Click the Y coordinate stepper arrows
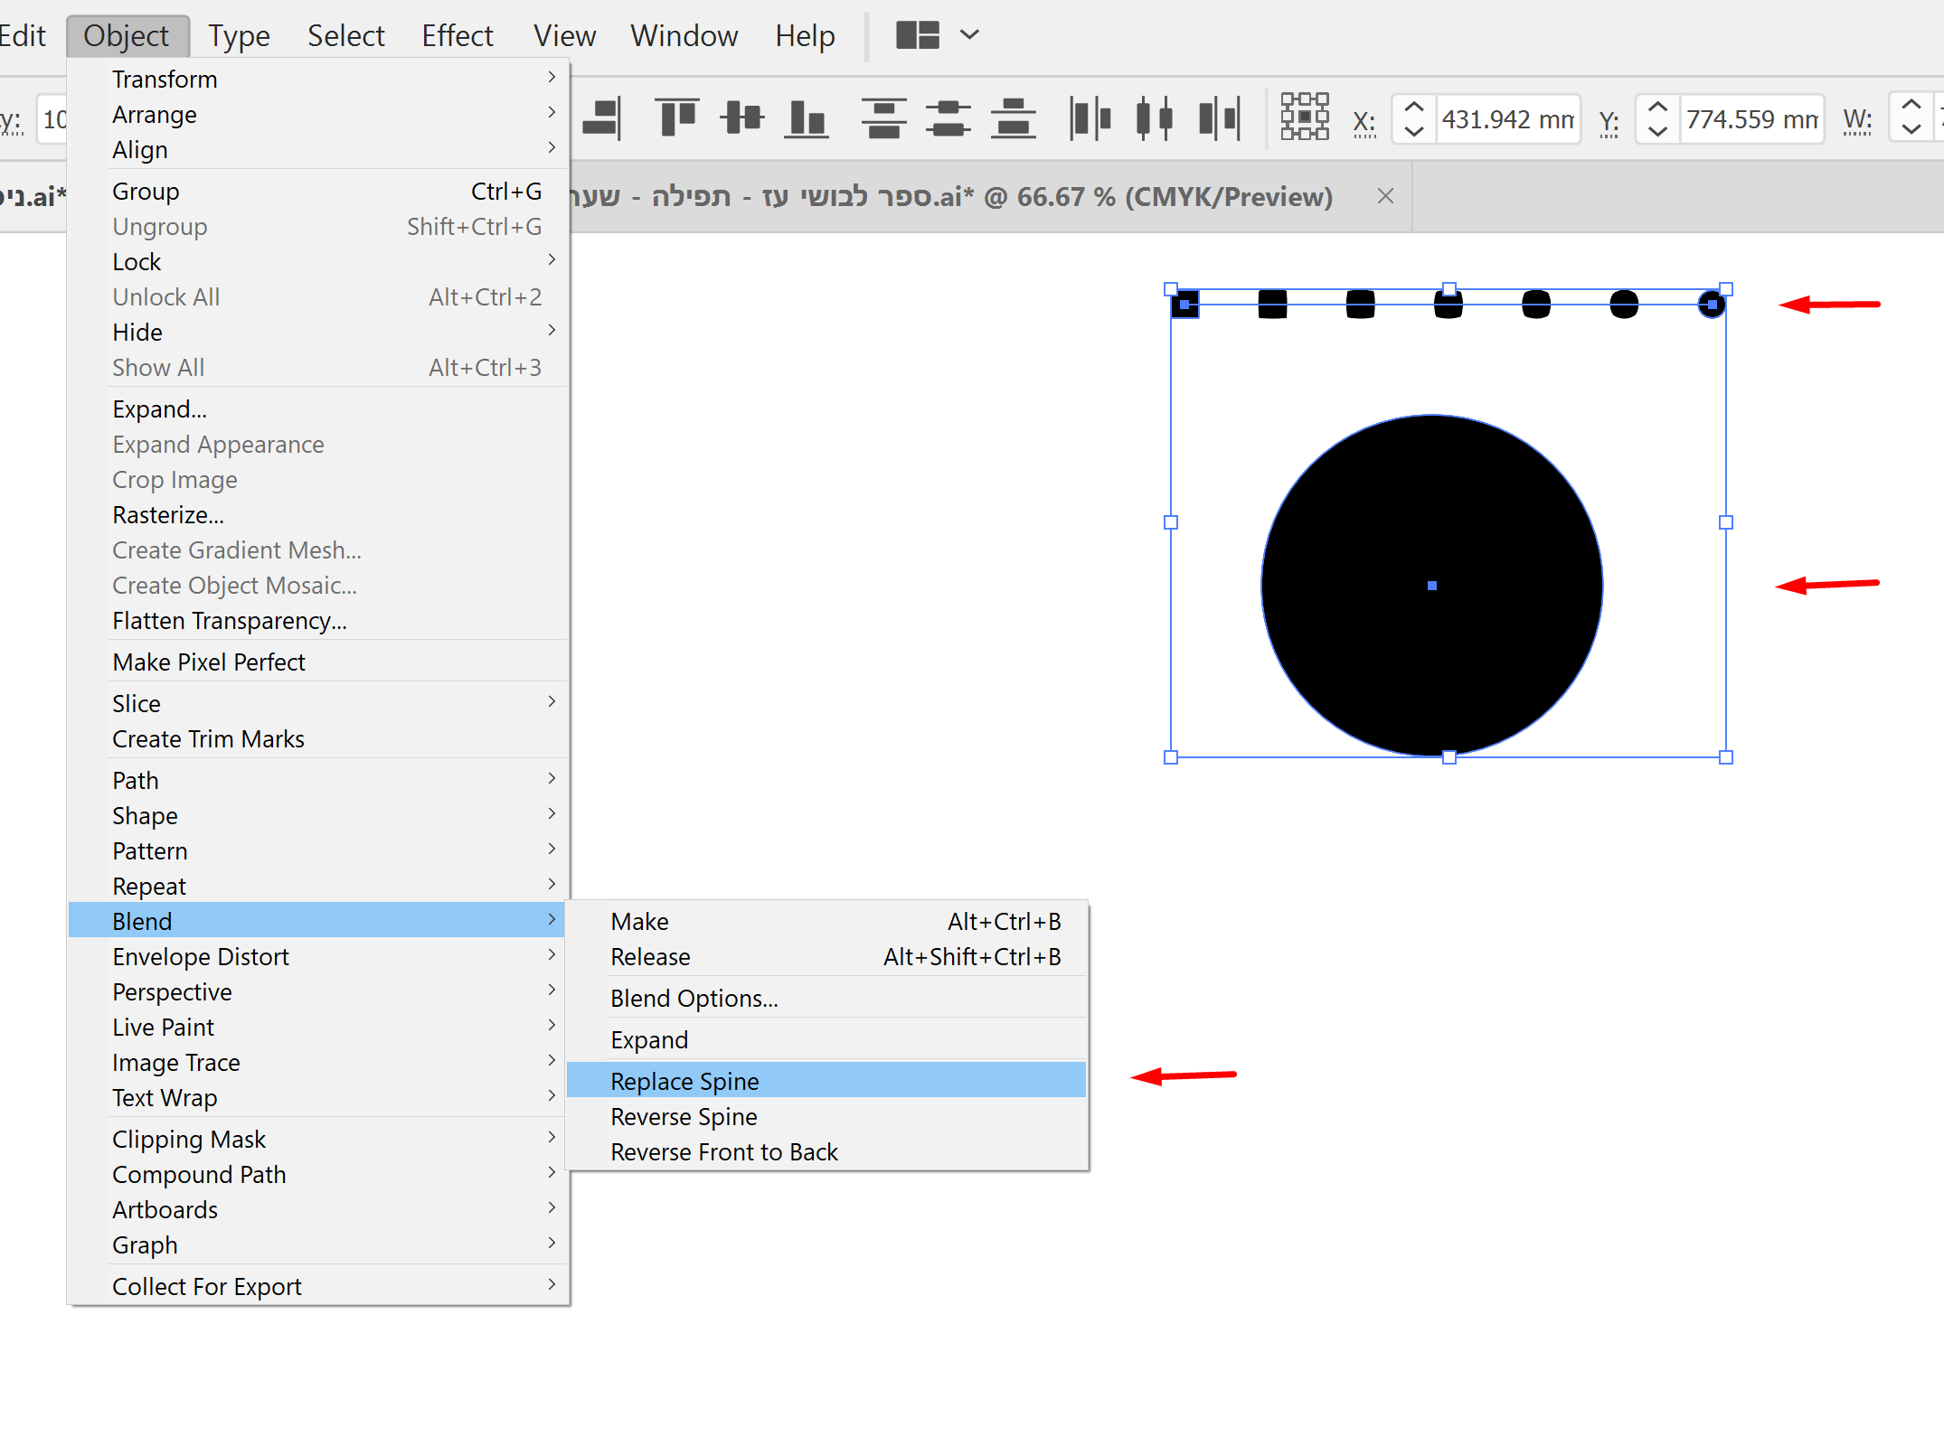Viewport: 1944px width, 1446px height. click(x=1656, y=119)
